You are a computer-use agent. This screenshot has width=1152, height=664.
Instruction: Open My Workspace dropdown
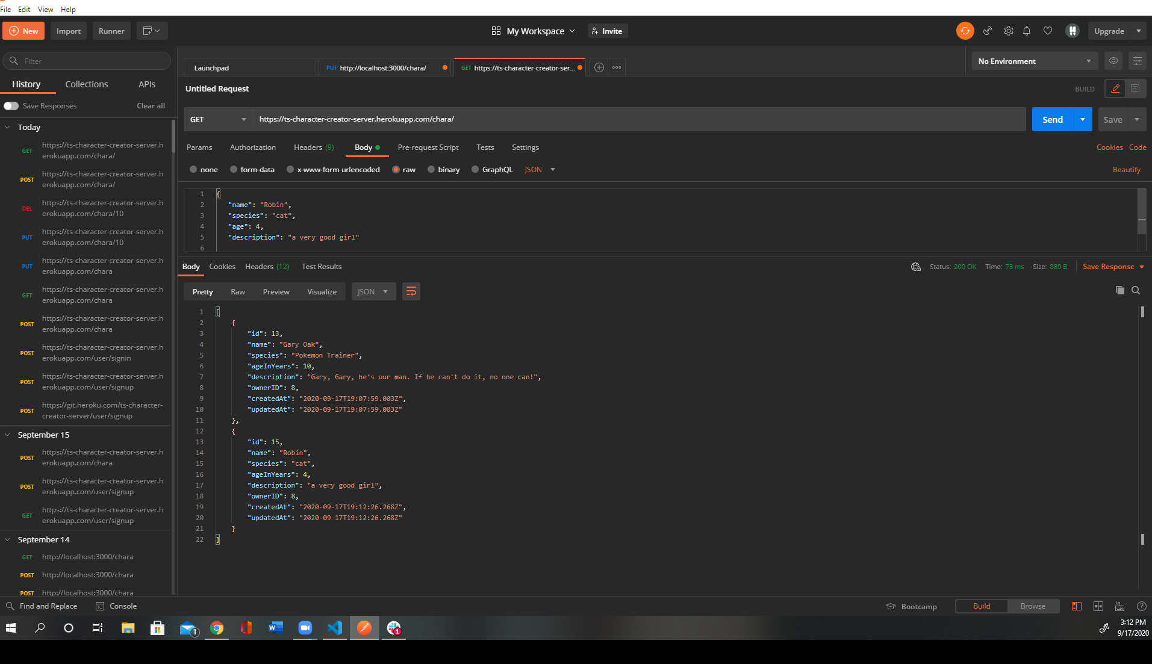(x=534, y=31)
